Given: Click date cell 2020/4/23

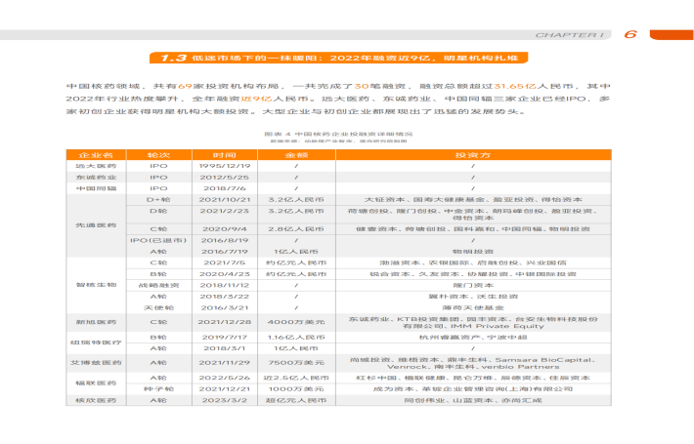Looking at the screenshot, I should coord(225,274).
